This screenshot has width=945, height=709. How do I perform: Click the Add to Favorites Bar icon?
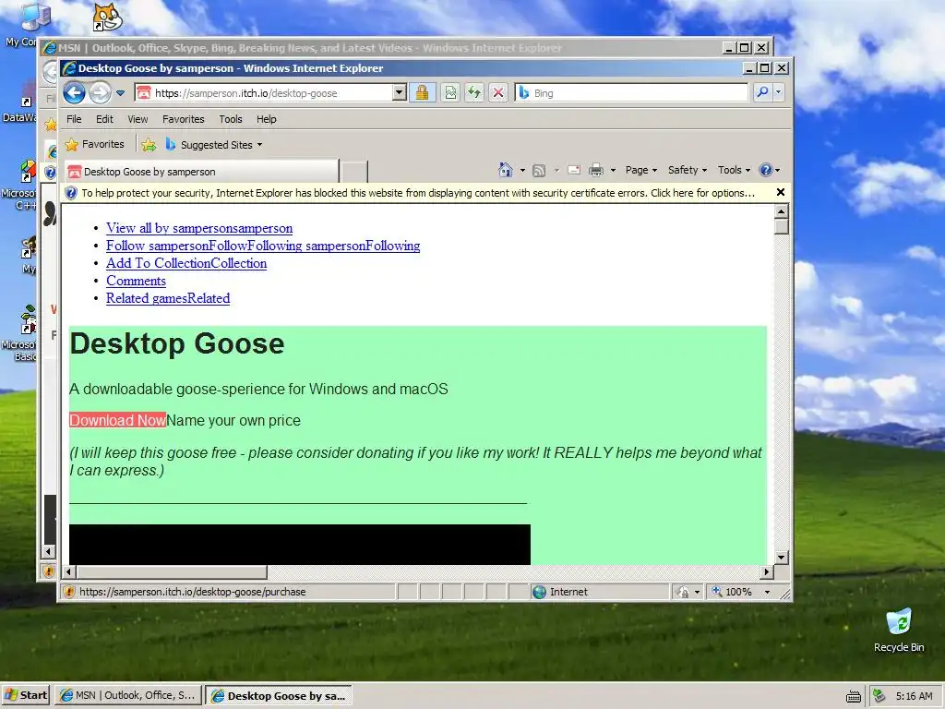point(149,145)
